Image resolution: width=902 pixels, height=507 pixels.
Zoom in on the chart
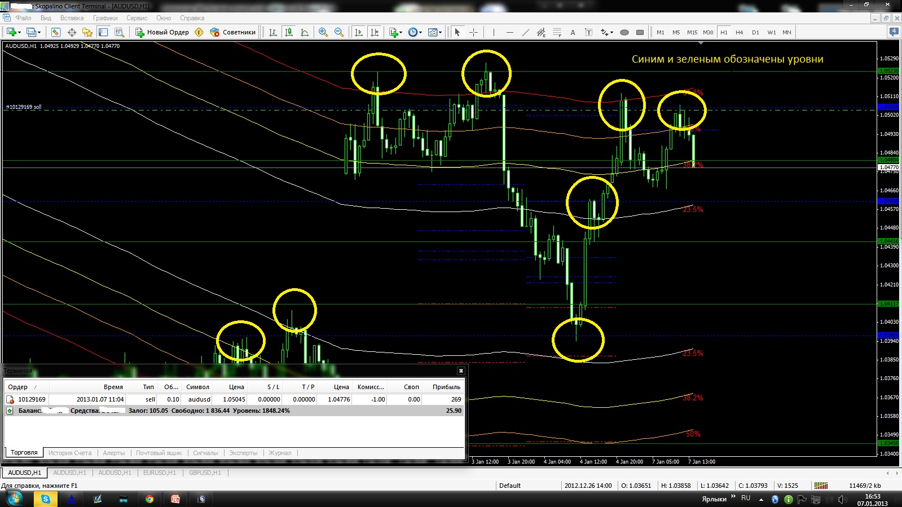pyautogui.click(x=323, y=32)
